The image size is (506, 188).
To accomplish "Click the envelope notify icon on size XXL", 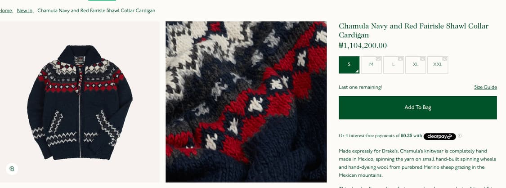I will (x=445, y=58).
